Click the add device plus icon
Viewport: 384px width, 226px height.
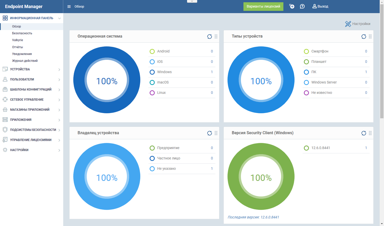(292, 6)
